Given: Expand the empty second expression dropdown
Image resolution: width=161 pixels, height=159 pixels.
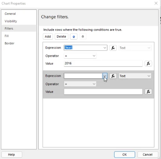Looking at the screenshot, I should (x=105, y=76).
